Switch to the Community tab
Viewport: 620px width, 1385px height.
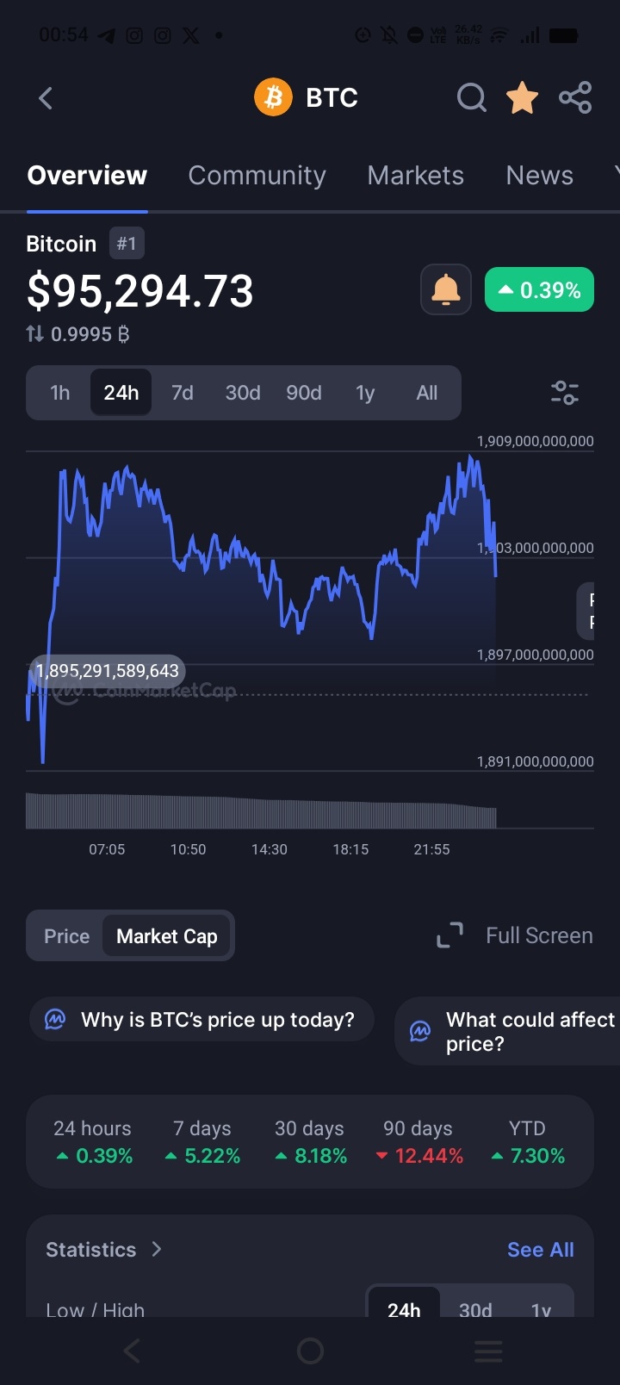(x=257, y=176)
